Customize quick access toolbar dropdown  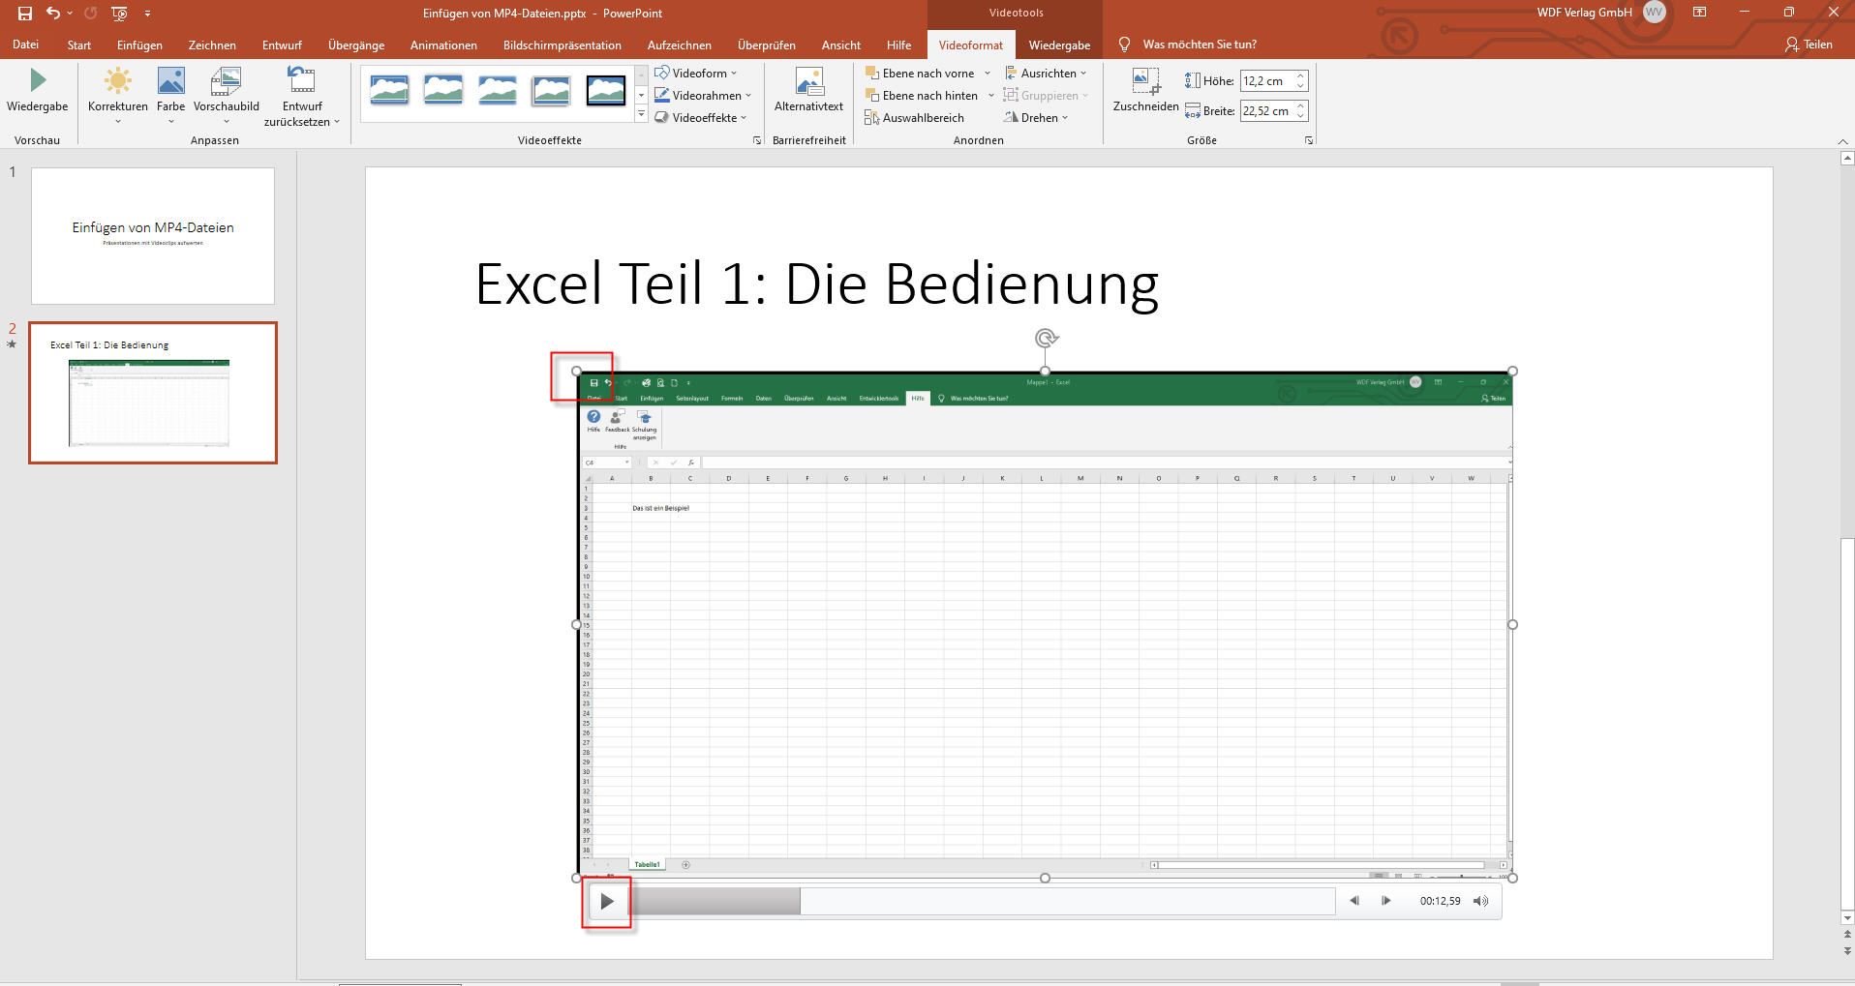[148, 14]
